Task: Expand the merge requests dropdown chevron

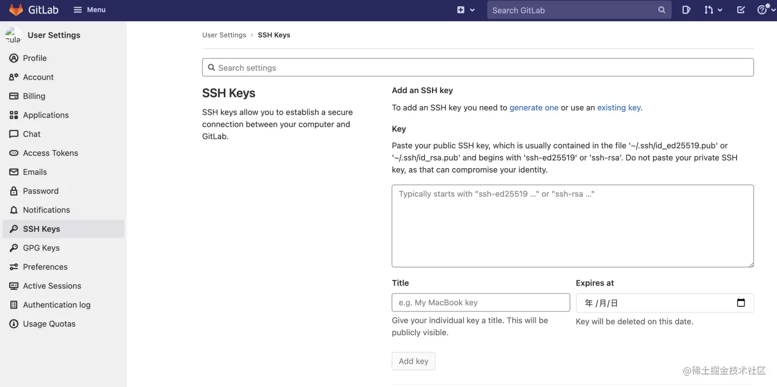Action: (720, 10)
